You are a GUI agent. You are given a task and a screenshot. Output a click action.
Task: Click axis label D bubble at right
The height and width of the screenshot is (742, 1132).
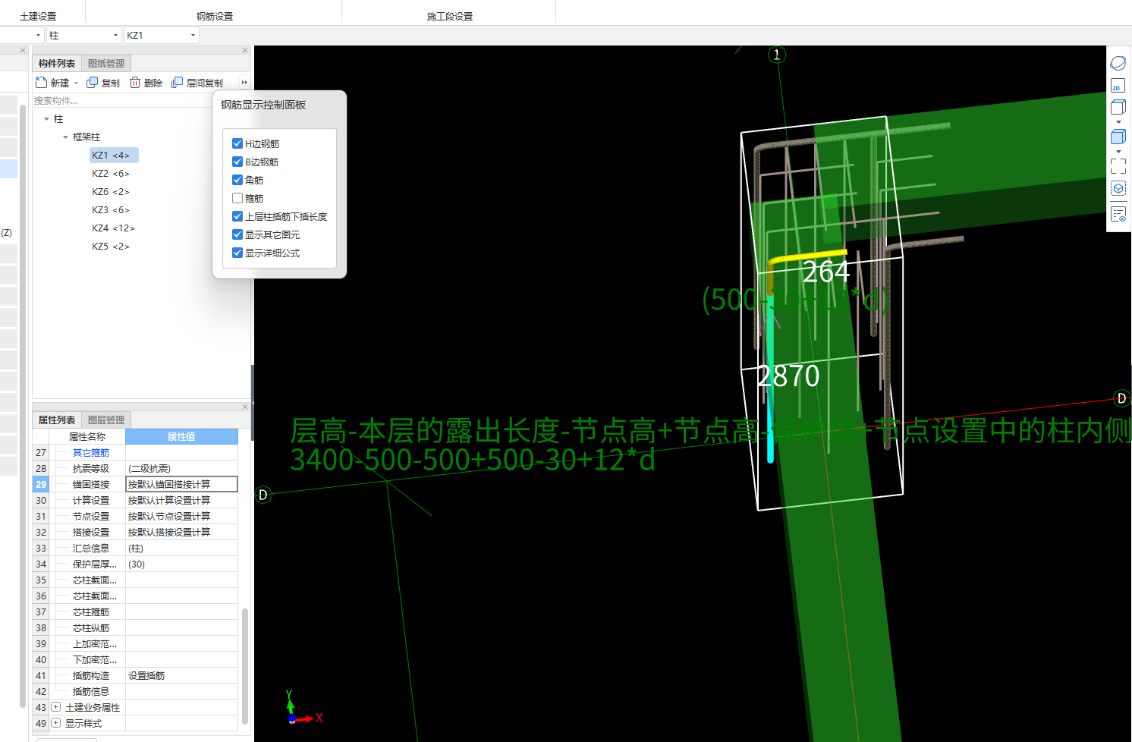[x=1121, y=398]
